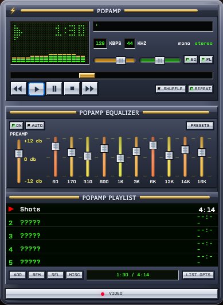Click the PREAMP slider handle

19,154
